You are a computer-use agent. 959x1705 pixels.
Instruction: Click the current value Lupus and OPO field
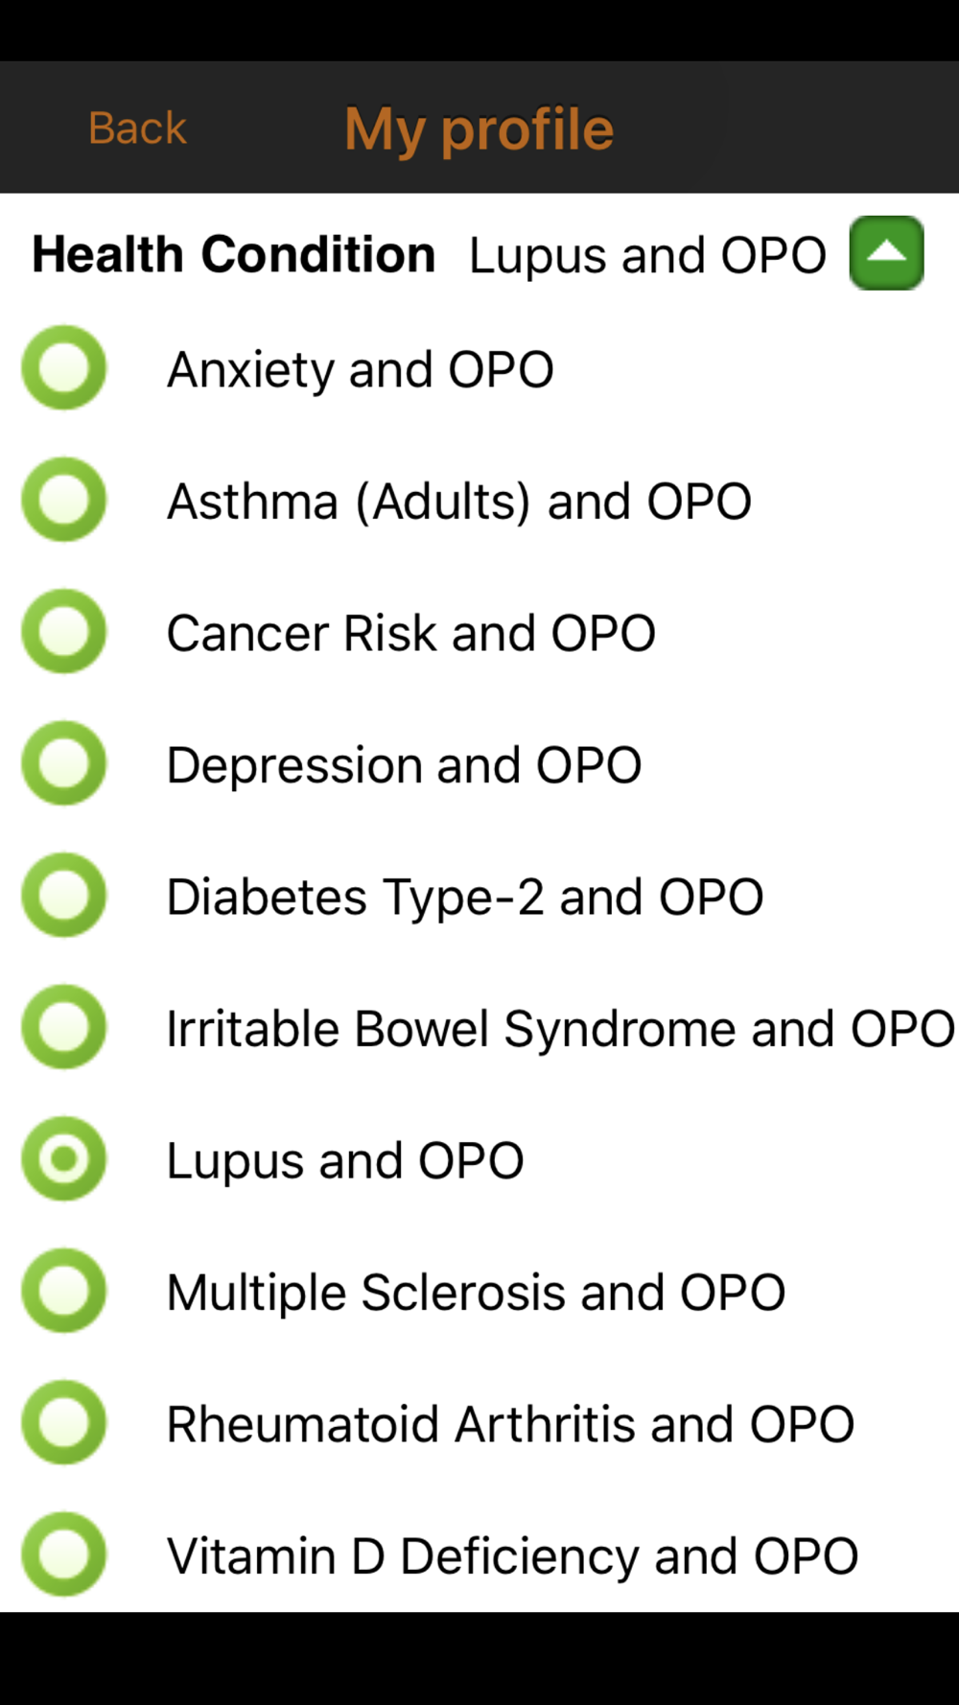pyautogui.click(x=647, y=256)
